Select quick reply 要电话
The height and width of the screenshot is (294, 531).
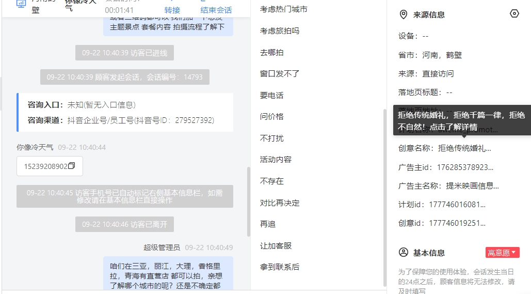point(271,95)
